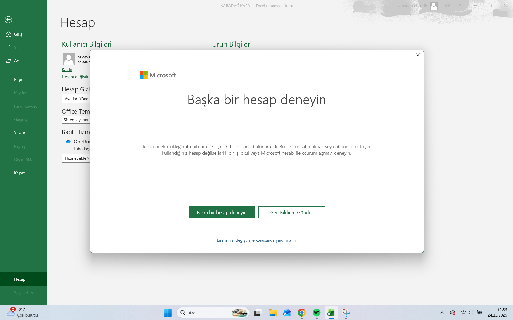Click Geri Bildirim Gönder button

(x=292, y=212)
